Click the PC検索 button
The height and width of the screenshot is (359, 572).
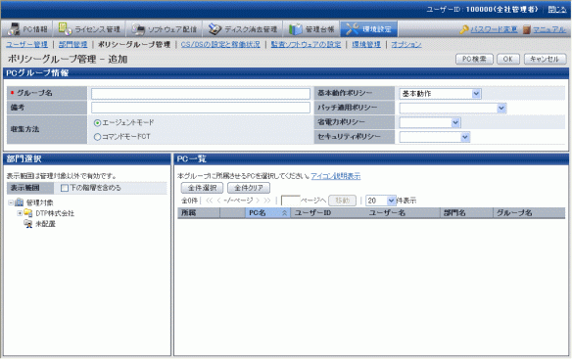coord(474,59)
